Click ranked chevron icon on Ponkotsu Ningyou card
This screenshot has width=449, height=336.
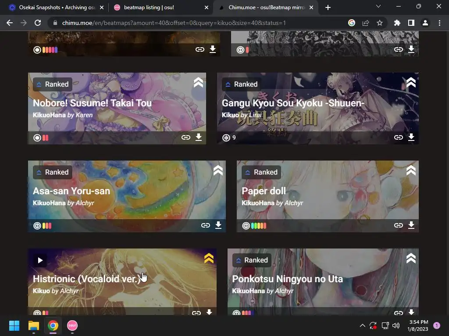coord(411,258)
